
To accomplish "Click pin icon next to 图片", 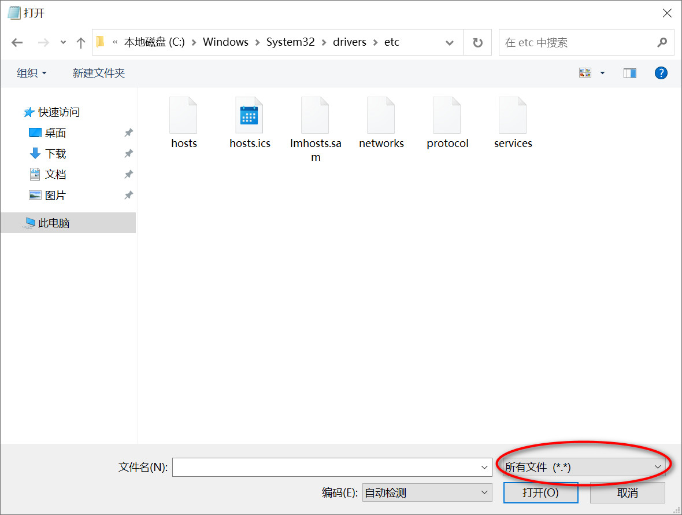I will coord(129,196).
